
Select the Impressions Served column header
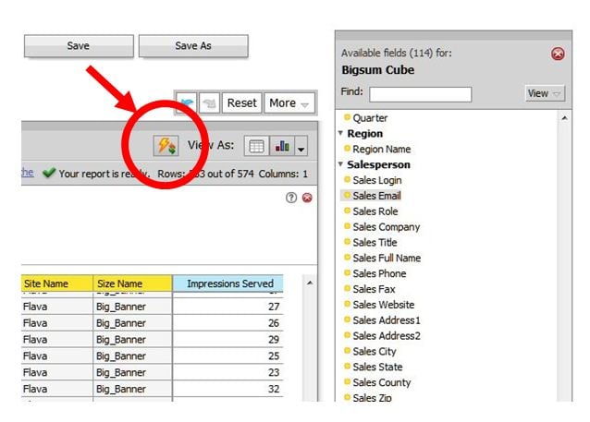coord(228,283)
